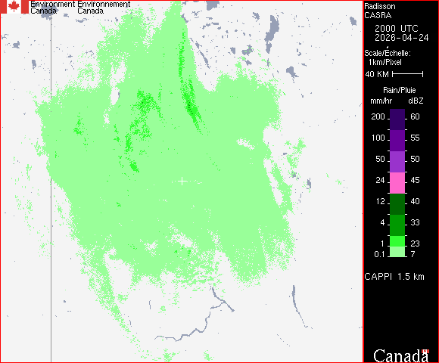Select the 33 dBZ green swatch
The height and width of the screenshot is (363, 439).
[x=397, y=225]
